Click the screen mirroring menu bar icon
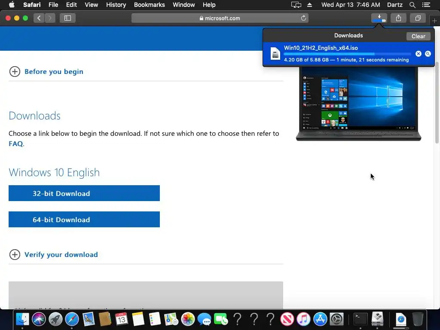440x330 pixels. coord(296,5)
